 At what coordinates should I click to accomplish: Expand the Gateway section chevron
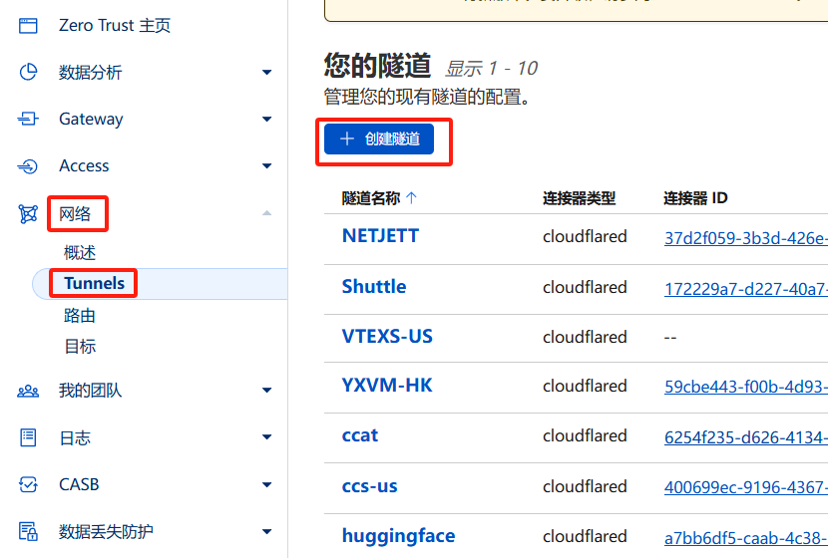[x=266, y=120]
